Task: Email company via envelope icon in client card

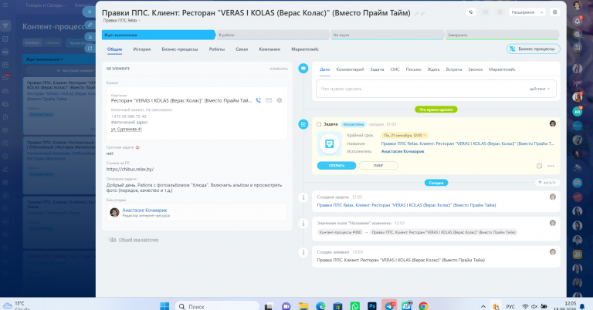Action: 269,100
